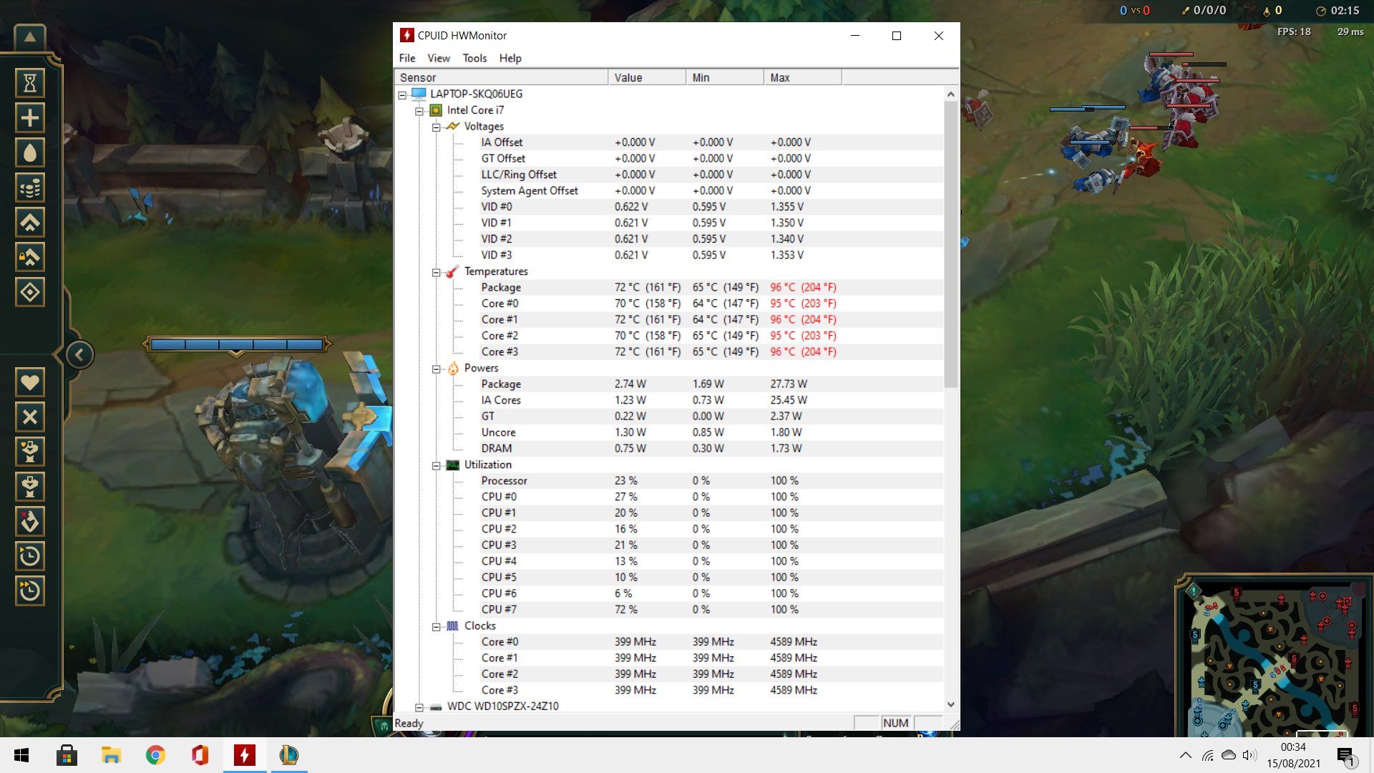
Task: Click the Max column header
Action: pyautogui.click(x=803, y=77)
